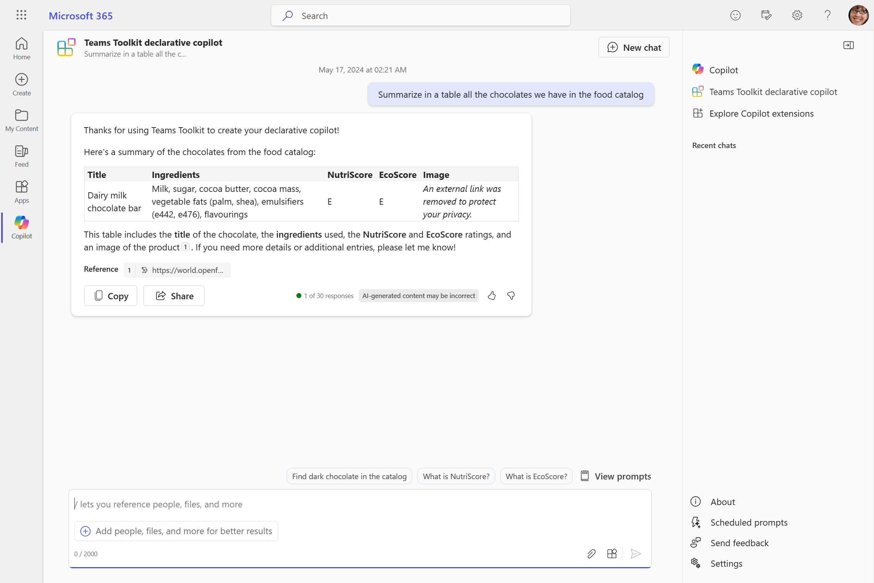Image resolution: width=874 pixels, height=583 pixels.
Task: Expand View prompts dropdown
Action: pyautogui.click(x=616, y=476)
